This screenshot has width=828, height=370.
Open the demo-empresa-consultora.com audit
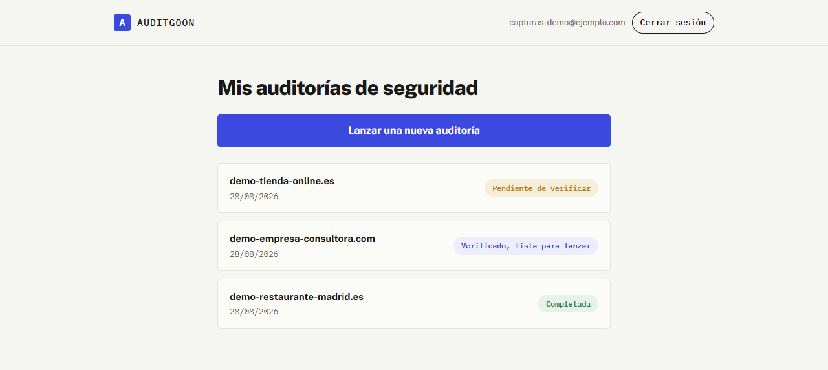[x=414, y=246]
